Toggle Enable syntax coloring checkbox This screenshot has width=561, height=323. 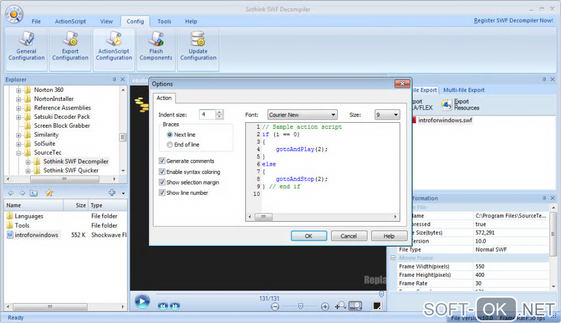(162, 172)
